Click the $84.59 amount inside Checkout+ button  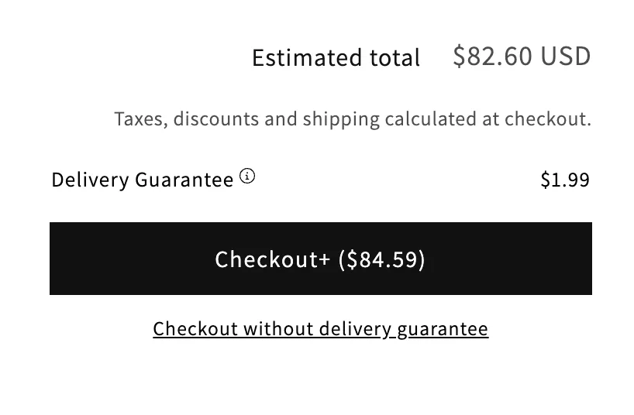pos(382,259)
